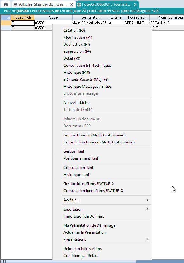Screen dimensions: 184x263
Task: Close the Fou-Art(06500) tab
Action: coord(135,4)
